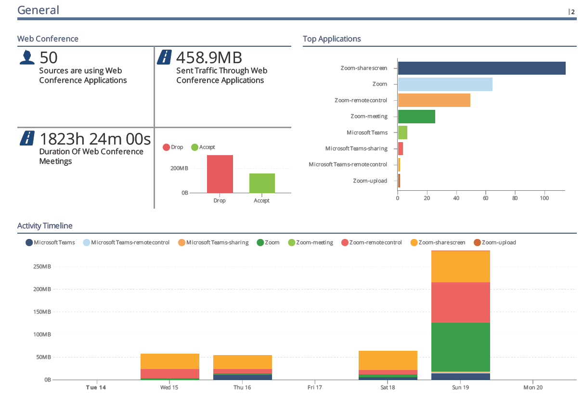This screenshot has height=397, width=583.
Task: Click the red Drop legend dot
Action: point(167,147)
